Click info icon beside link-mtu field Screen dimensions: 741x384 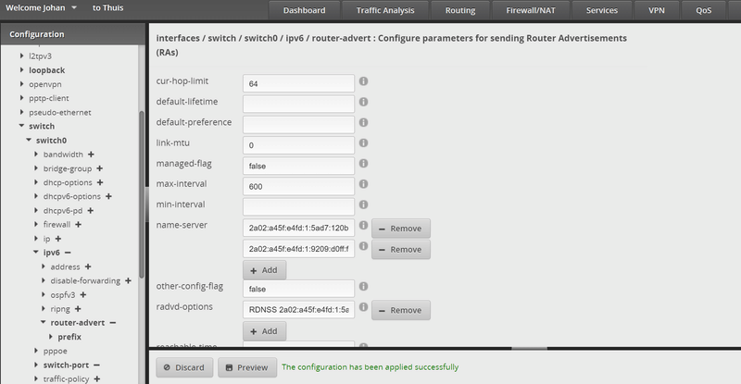(x=364, y=143)
